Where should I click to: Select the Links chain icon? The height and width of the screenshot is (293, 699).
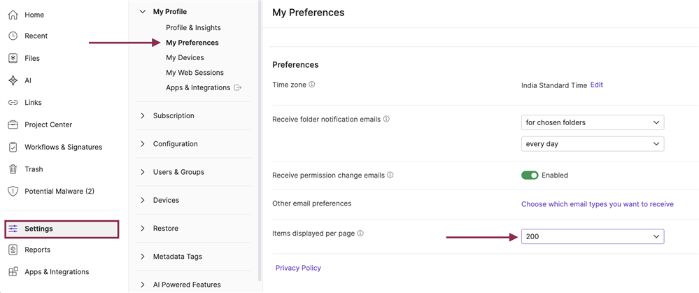click(13, 103)
